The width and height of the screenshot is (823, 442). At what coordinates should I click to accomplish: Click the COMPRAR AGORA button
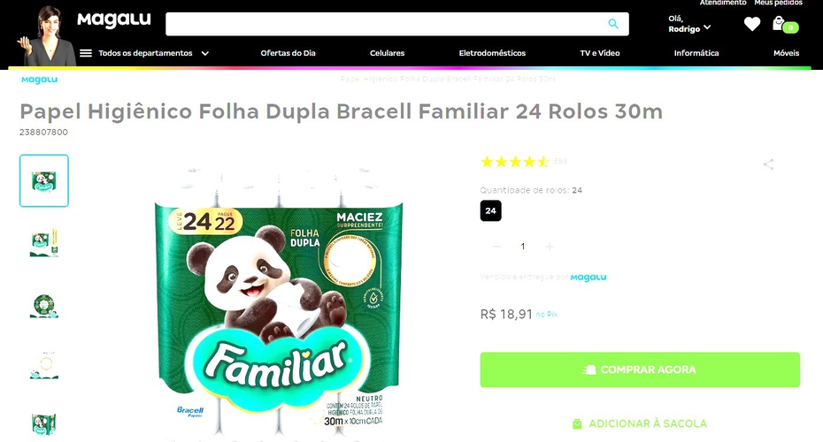click(x=640, y=370)
